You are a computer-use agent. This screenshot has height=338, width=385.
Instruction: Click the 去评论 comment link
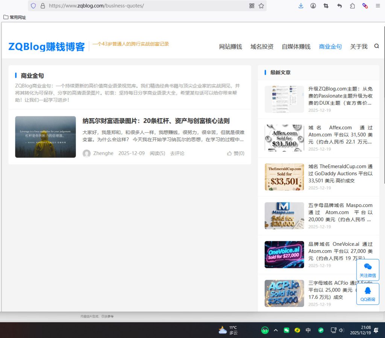pos(177,154)
